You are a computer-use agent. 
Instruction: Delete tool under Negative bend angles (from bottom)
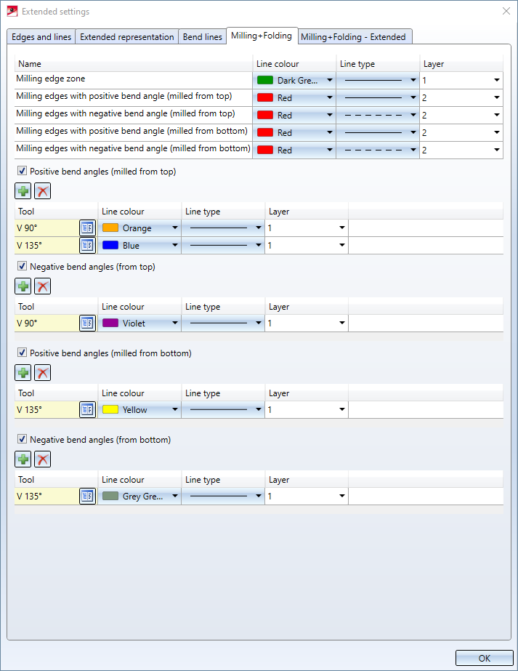(42, 459)
